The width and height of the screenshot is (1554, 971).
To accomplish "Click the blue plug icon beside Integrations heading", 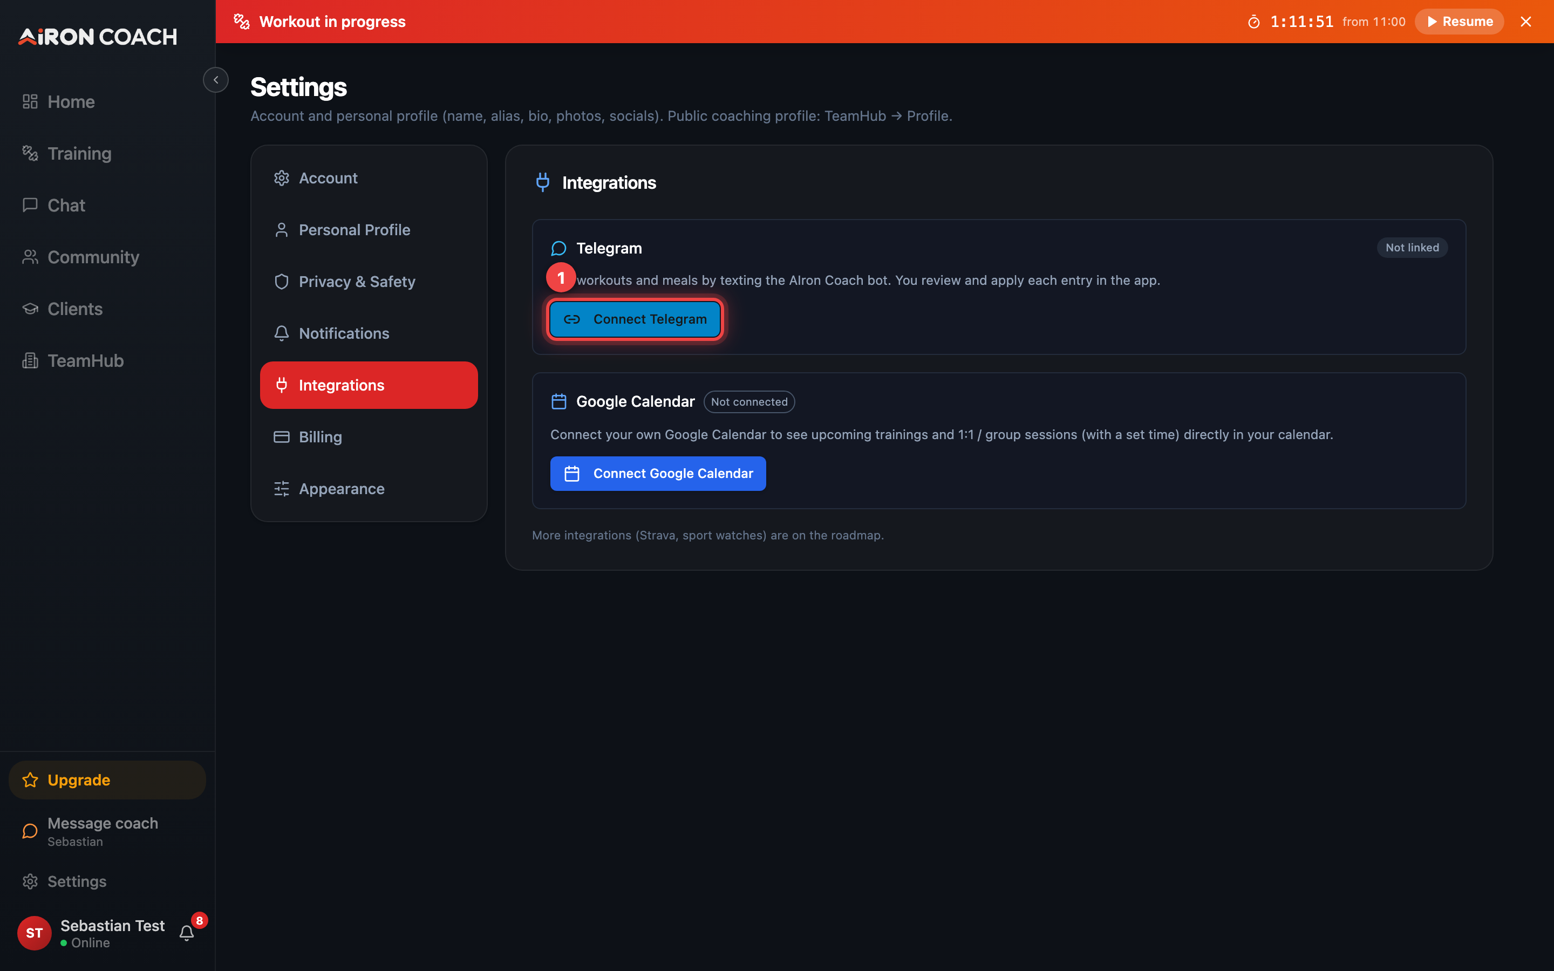I will coord(543,182).
